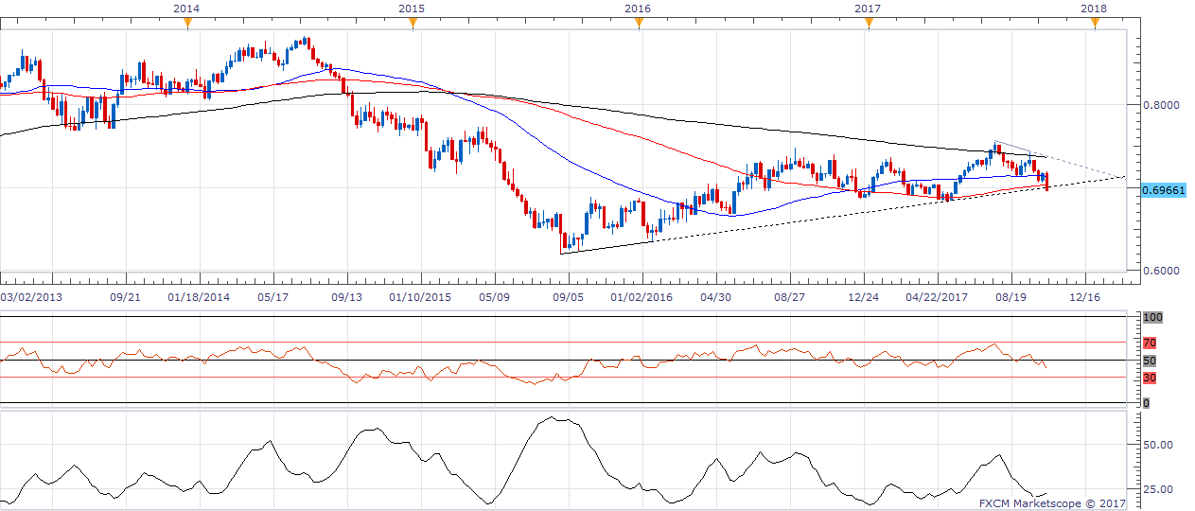Click the orange marker under 2014
The image size is (1195, 511).
click(187, 24)
